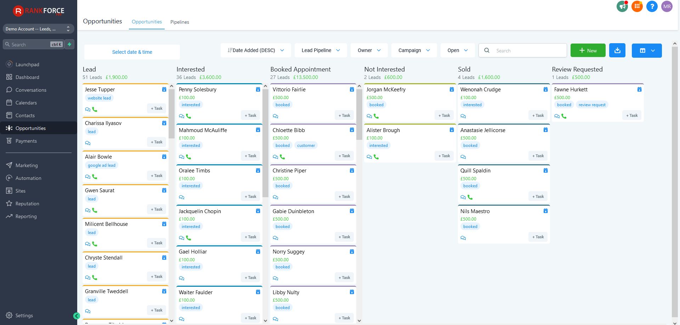Open the orange task list icon
This screenshot has height=325, width=680.
[x=637, y=6]
